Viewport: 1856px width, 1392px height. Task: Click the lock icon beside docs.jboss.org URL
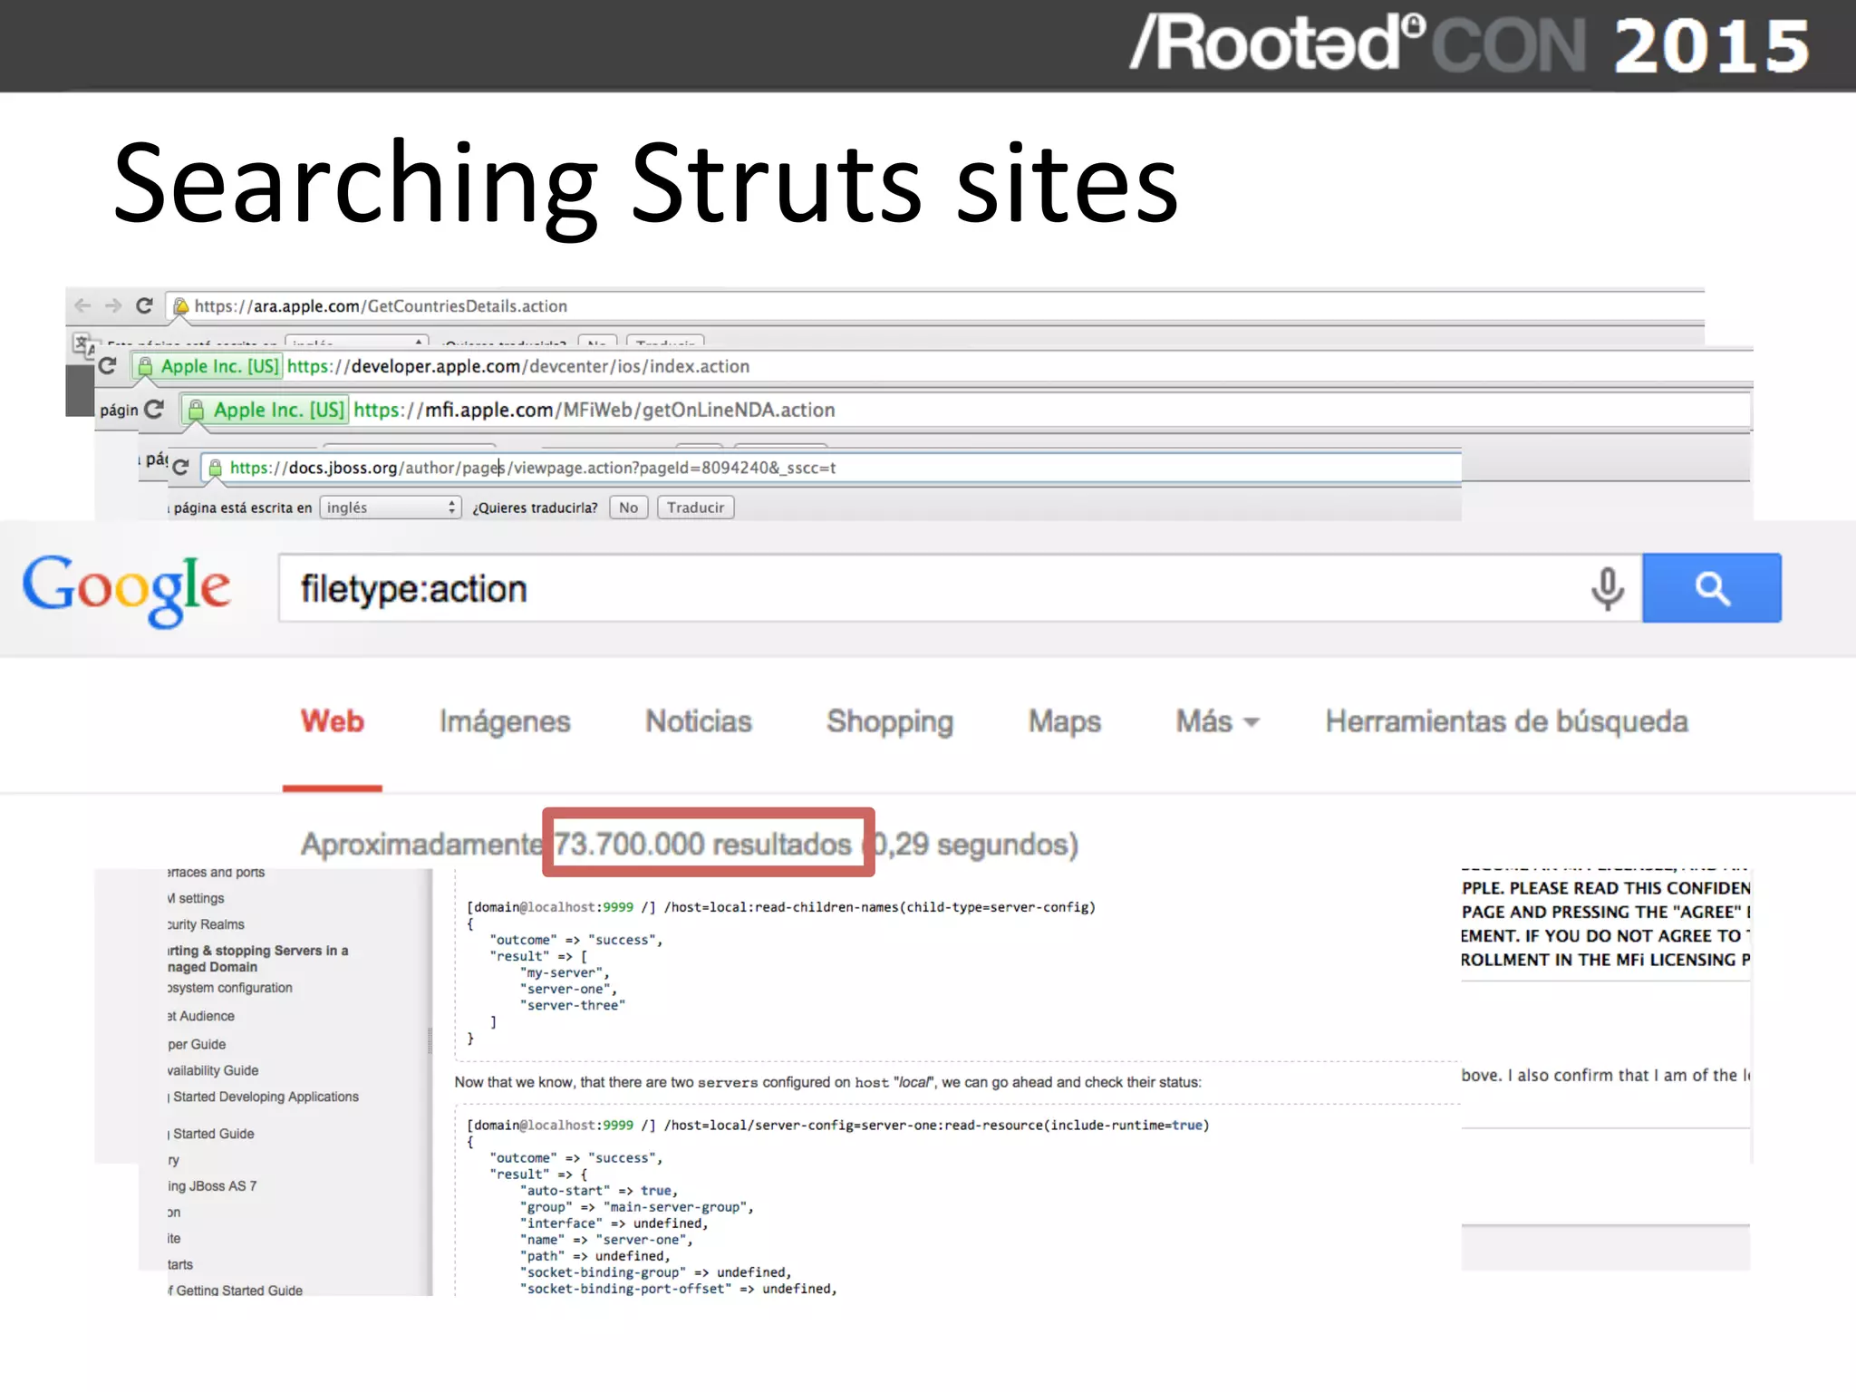[216, 468]
